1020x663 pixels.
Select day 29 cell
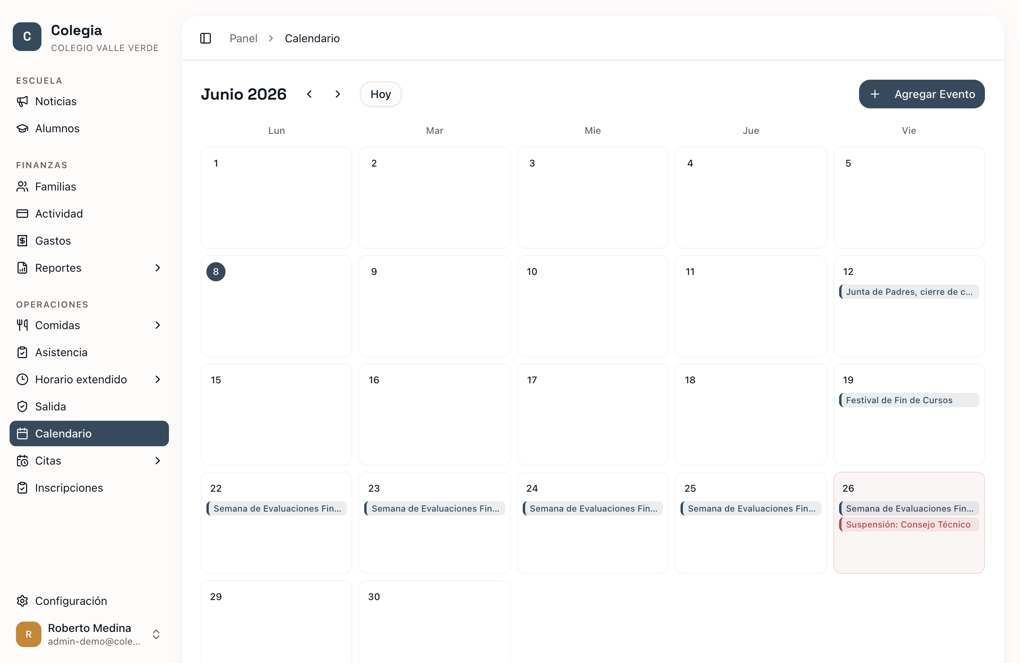pyautogui.click(x=277, y=622)
